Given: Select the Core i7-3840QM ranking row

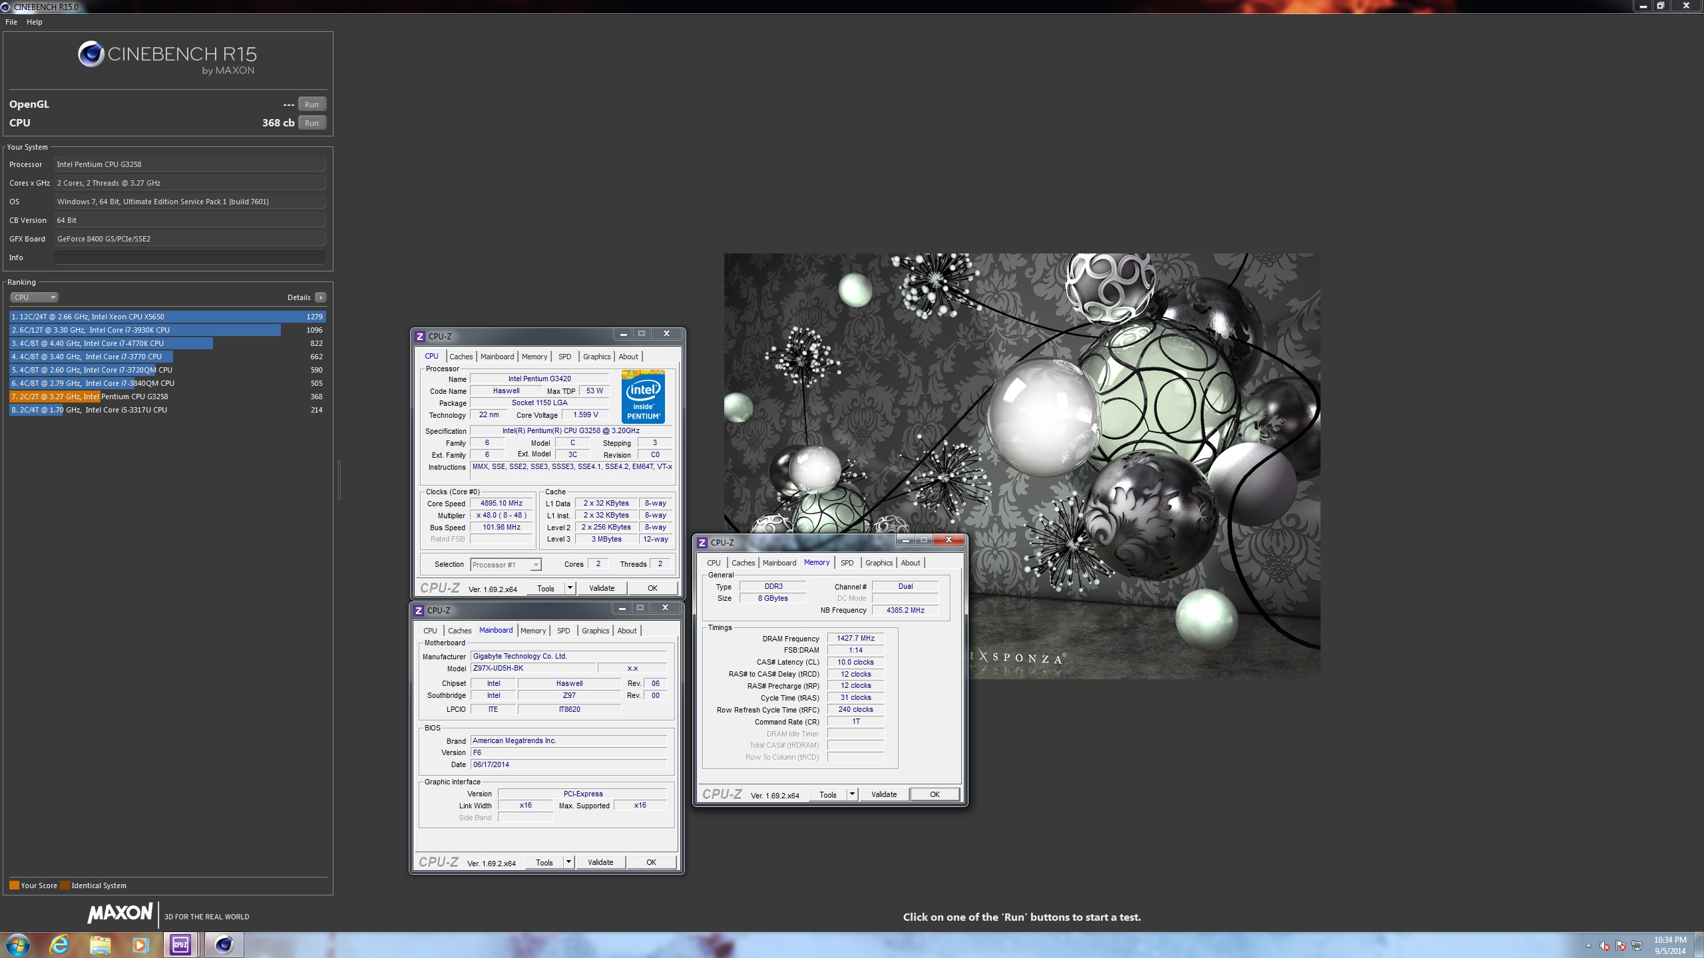Looking at the screenshot, I should pos(167,383).
